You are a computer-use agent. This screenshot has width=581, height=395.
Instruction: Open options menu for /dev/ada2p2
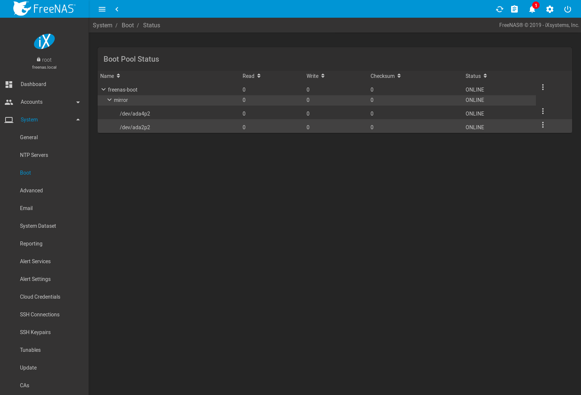[x=543, y=125]
